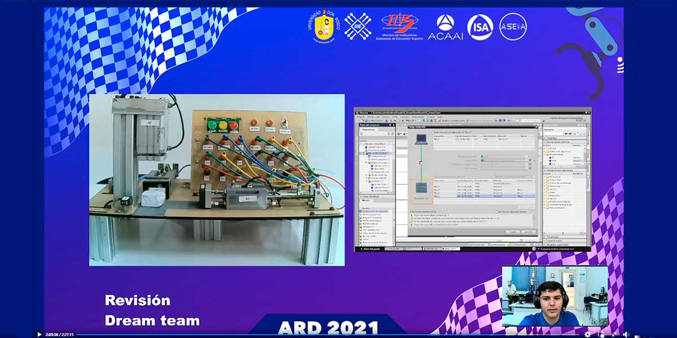Click the pneumatic station photo
The image size is (677, 338).
tap(217, 180)
